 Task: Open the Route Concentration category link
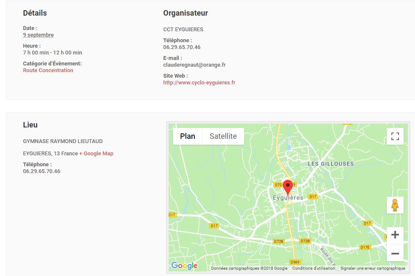point(48,70)
